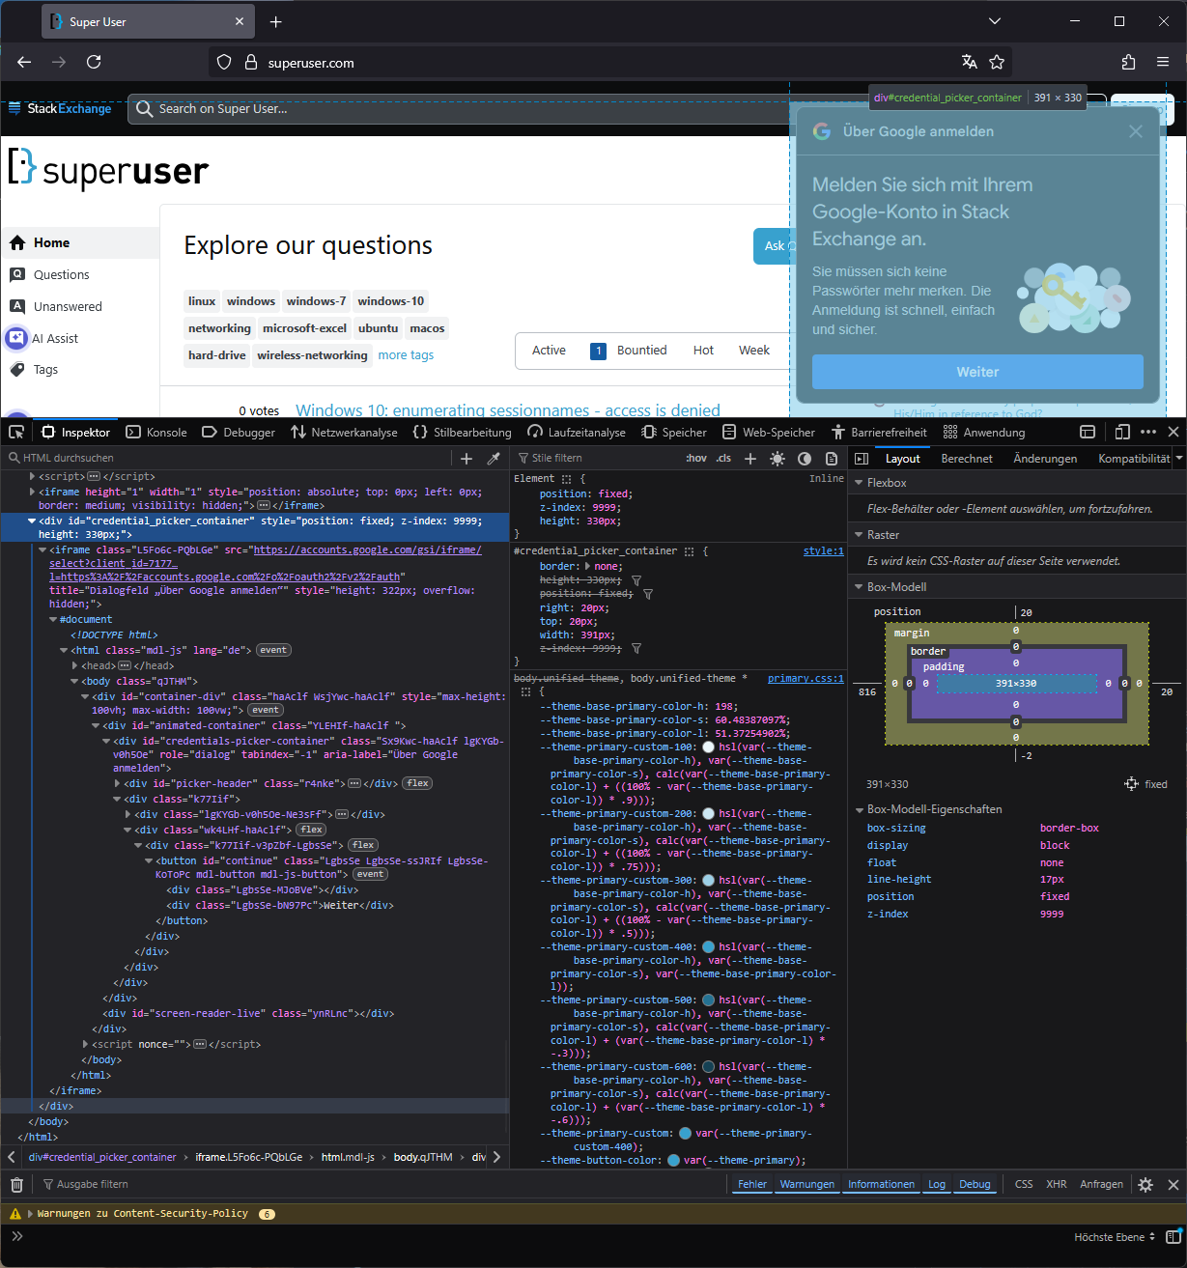Select the Änderungen sidebar tab

point(1045,459)
